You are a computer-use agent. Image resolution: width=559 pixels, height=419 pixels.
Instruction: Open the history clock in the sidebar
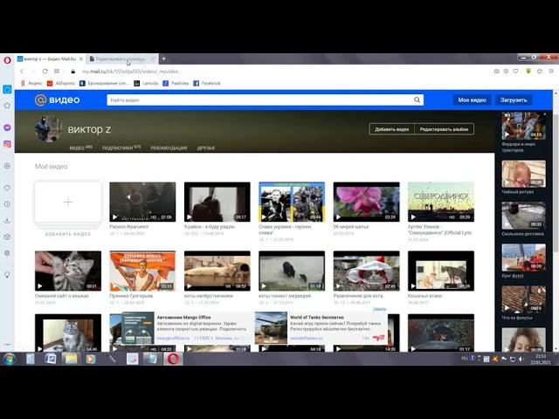point(7,204)
